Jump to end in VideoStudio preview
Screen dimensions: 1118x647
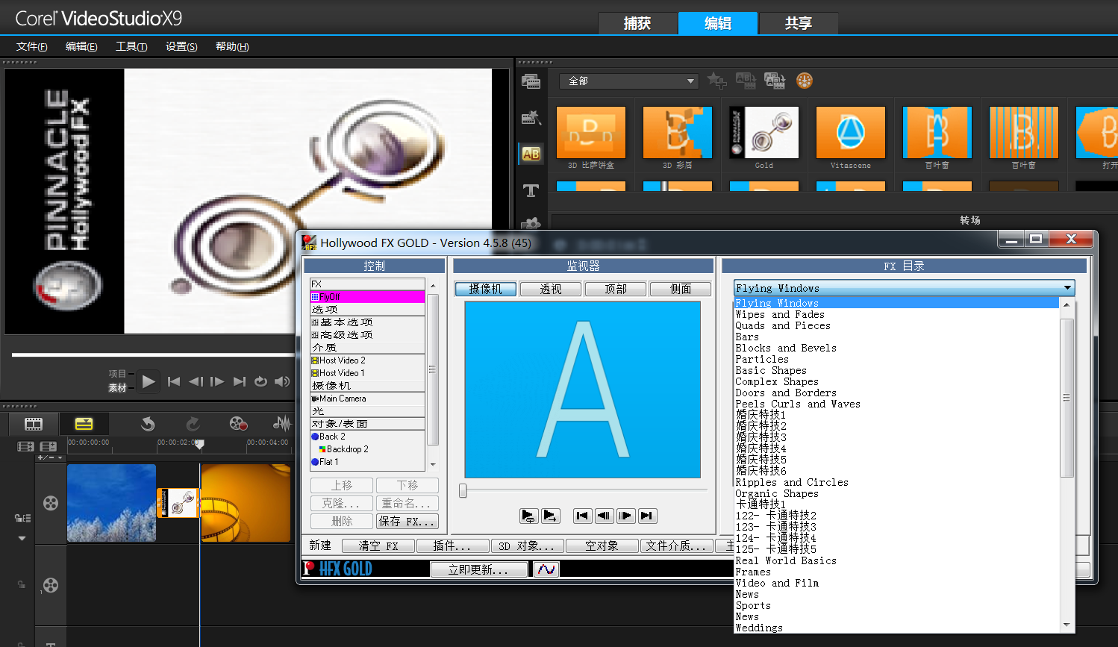click(239, 381)
